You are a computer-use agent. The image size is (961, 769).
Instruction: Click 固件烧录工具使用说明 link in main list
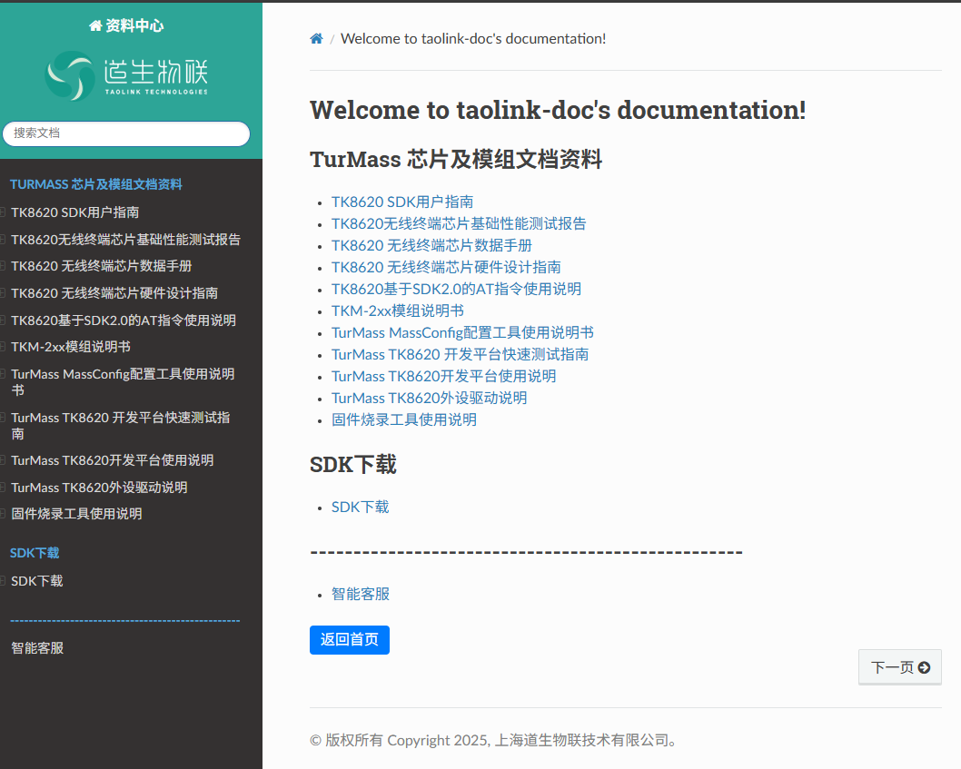[404, 419]
